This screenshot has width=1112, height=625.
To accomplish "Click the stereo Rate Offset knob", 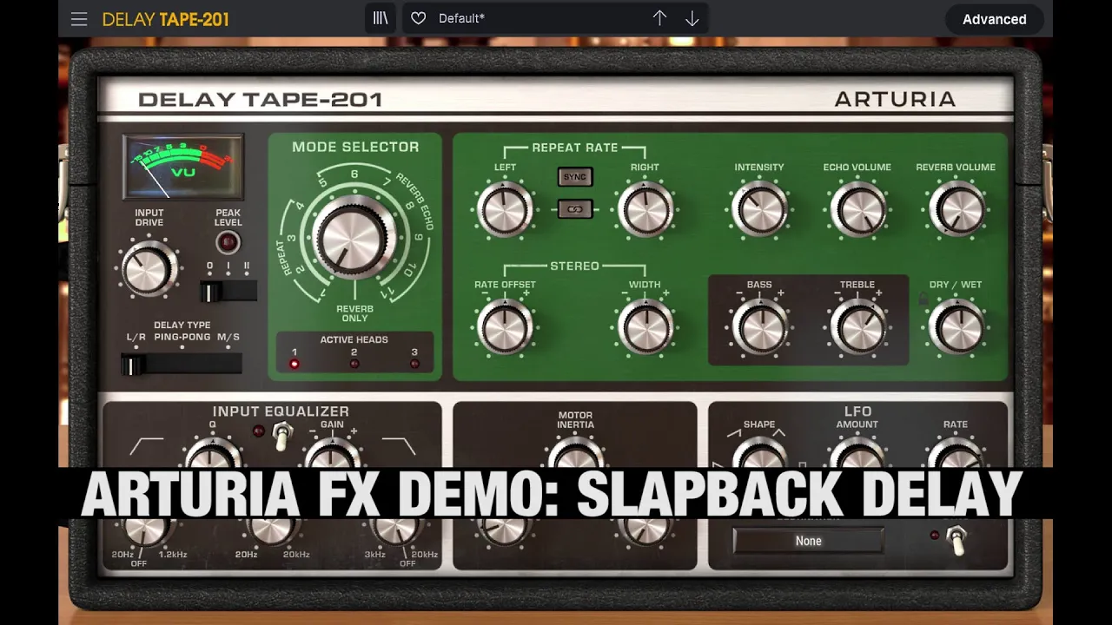I will coord(505,328).
